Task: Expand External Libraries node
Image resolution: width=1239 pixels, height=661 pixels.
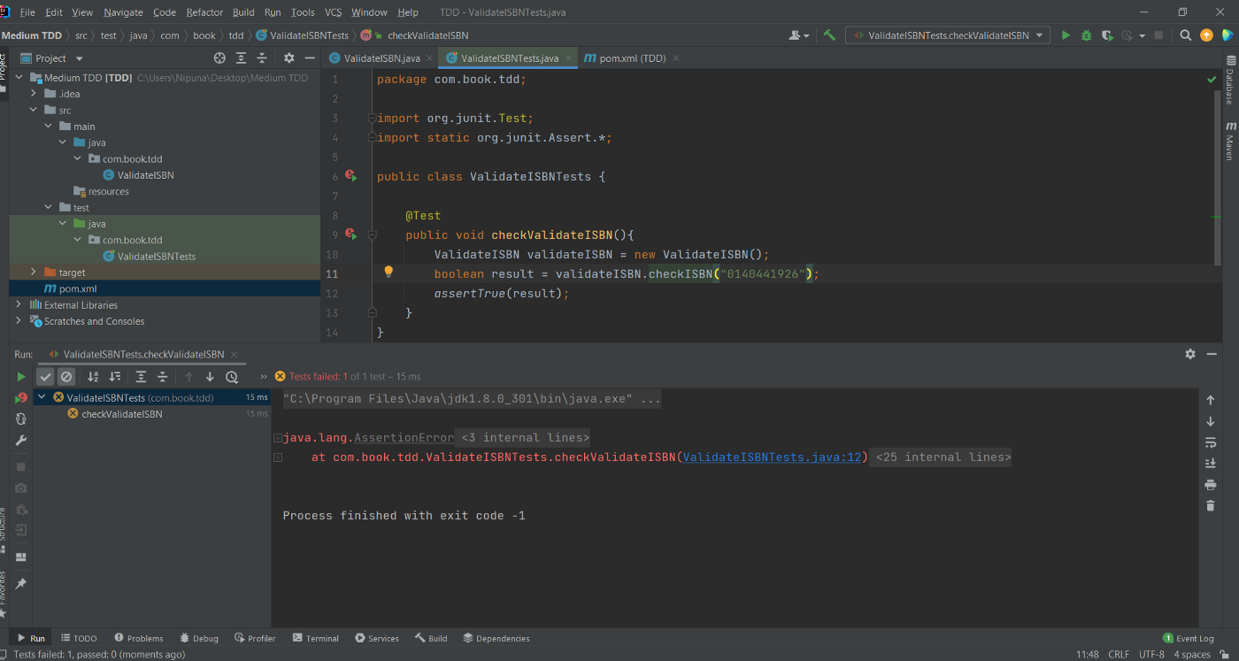Action: [19, 305]
